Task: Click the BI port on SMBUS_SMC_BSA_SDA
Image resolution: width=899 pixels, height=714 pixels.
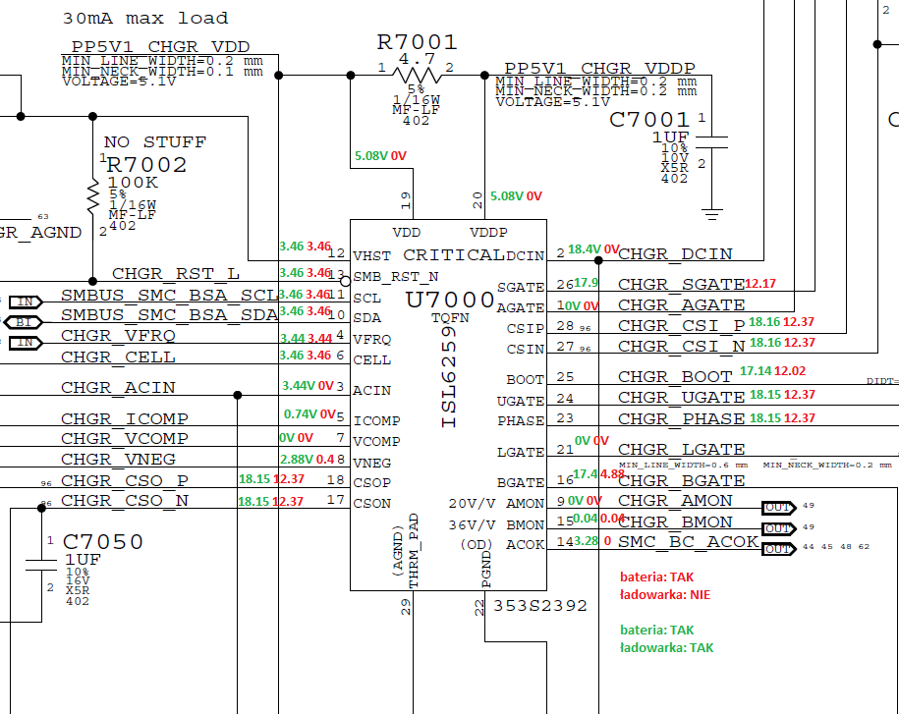Action: click(24, 322)
